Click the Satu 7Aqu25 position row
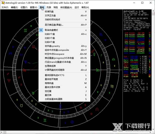 coord(137,67)
